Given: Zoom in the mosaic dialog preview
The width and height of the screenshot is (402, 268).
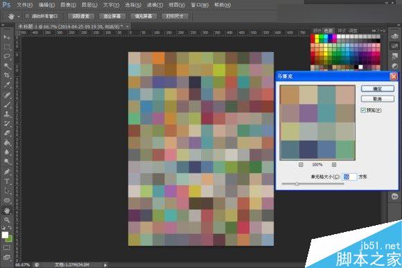Looking at the screenshot, I should (334, 165).
